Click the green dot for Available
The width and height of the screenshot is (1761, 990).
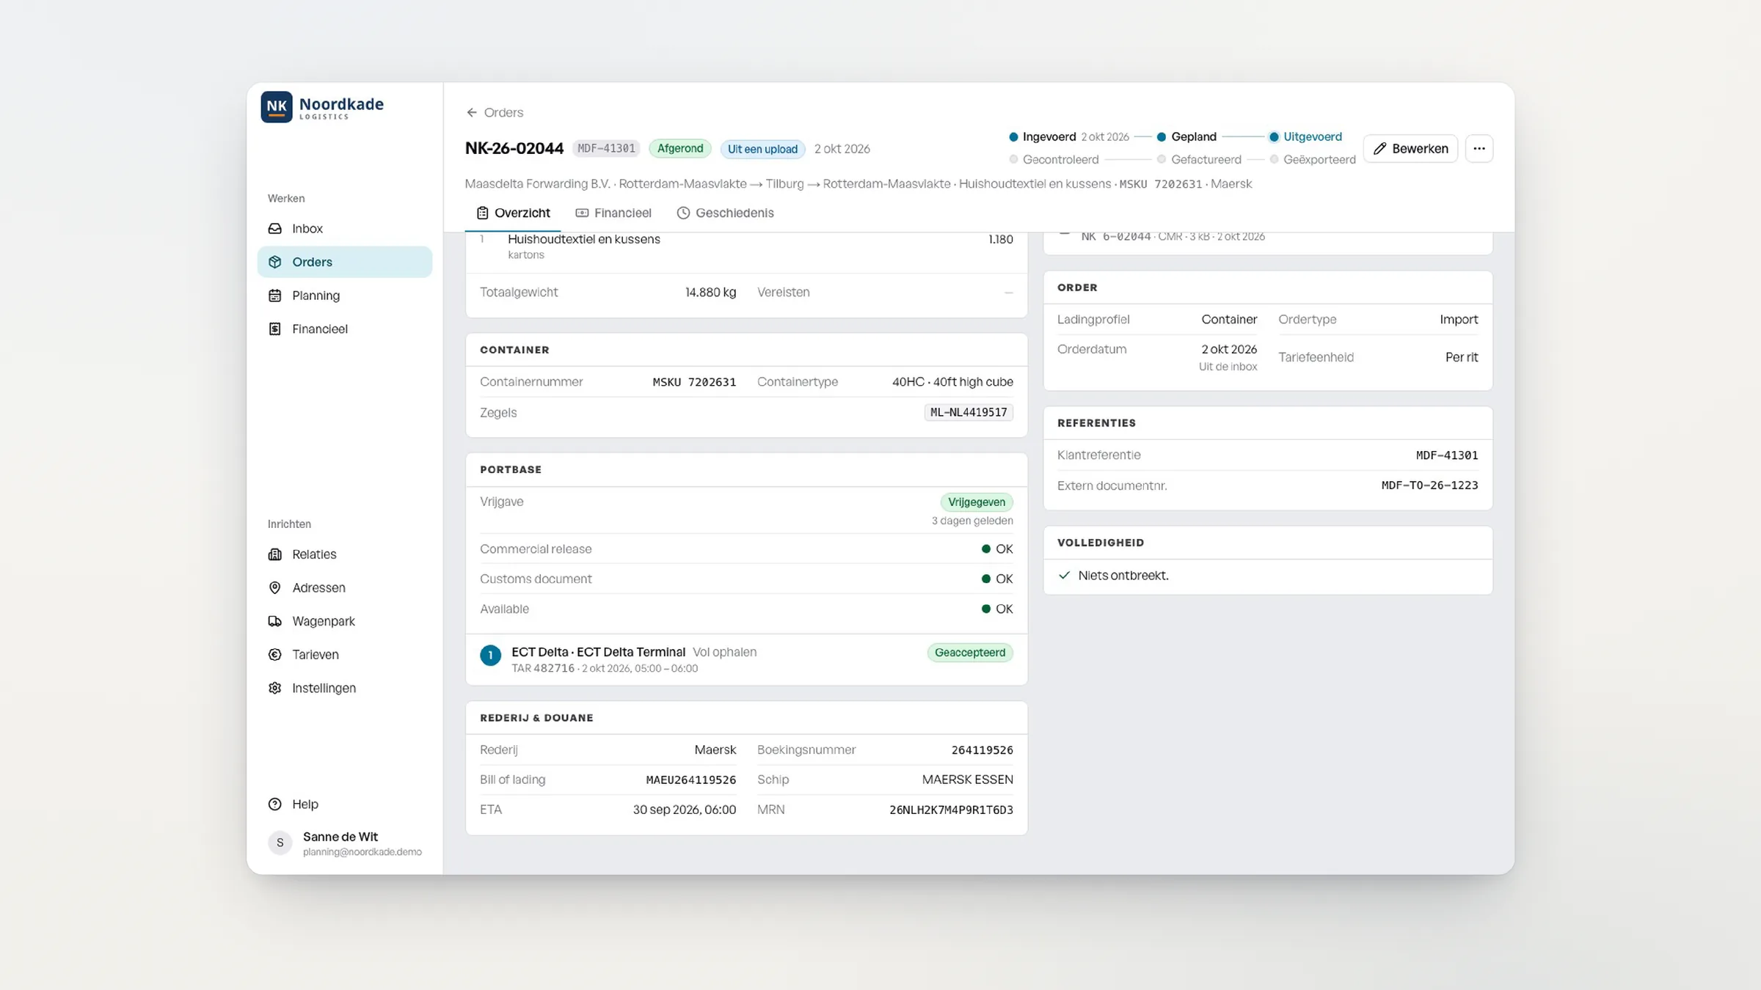pyautogui.click(x=986, y=609)
